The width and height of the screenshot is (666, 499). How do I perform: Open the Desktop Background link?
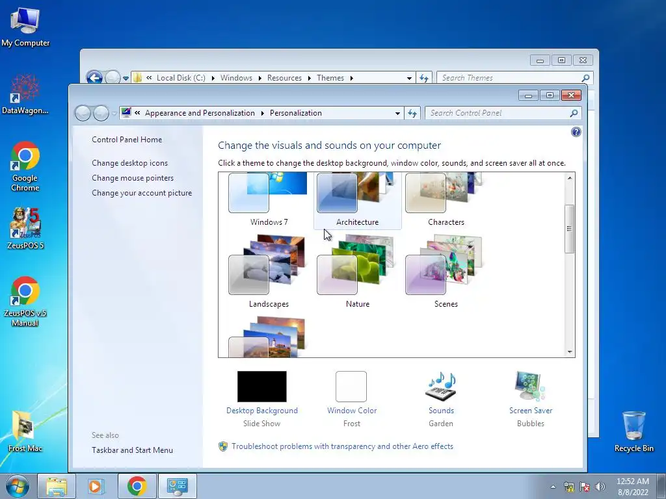click(261, 411)
